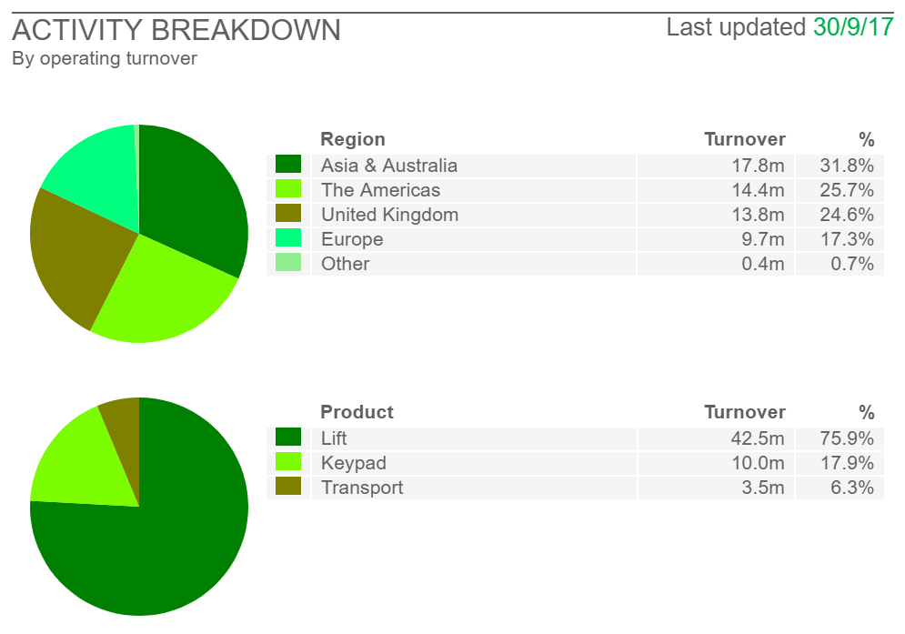Screen dimensions: 905x634
Task: Click the Europe spring green legend swatch
Action: 288,238
